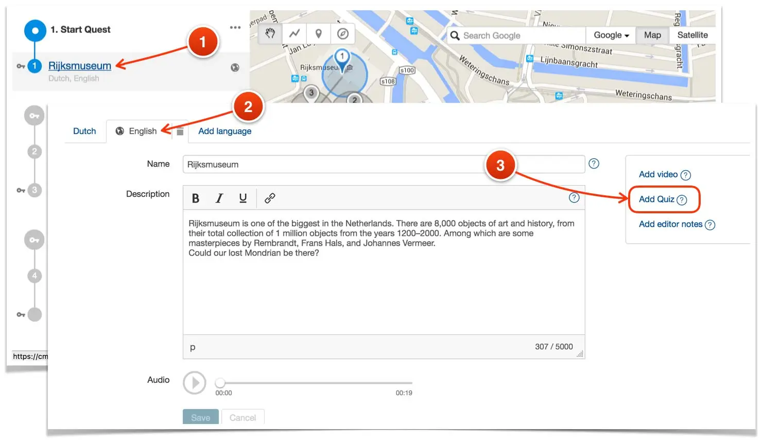
Task: Select the polyline draw tool on map
Action: click(294, 34)
